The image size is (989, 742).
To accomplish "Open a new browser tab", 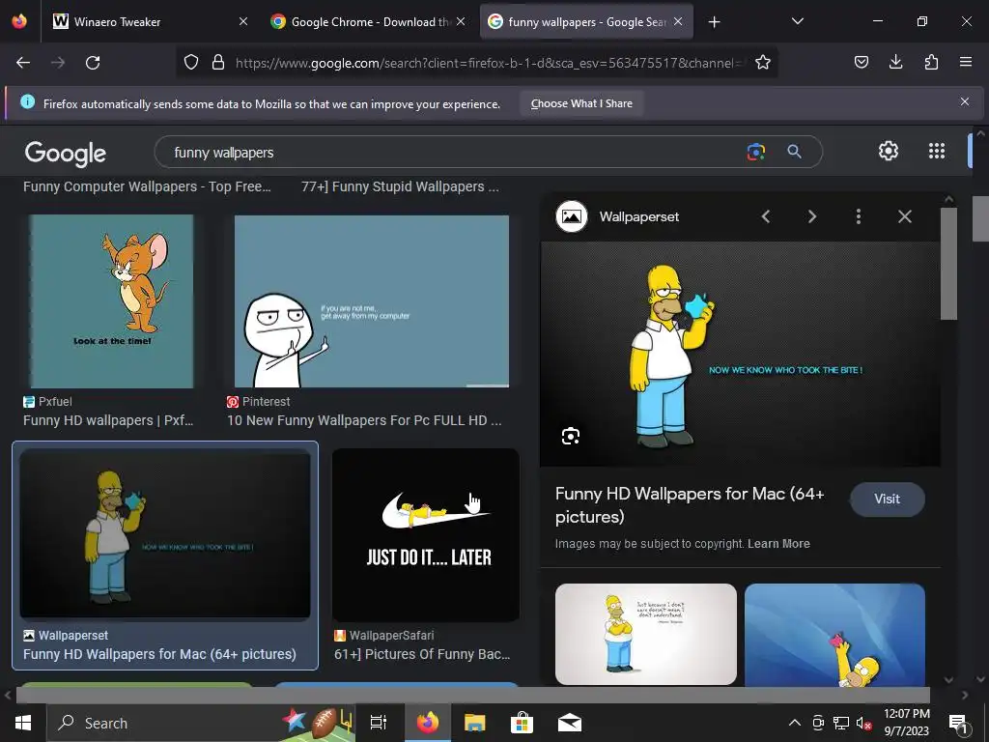I will [x=714, y=22].
